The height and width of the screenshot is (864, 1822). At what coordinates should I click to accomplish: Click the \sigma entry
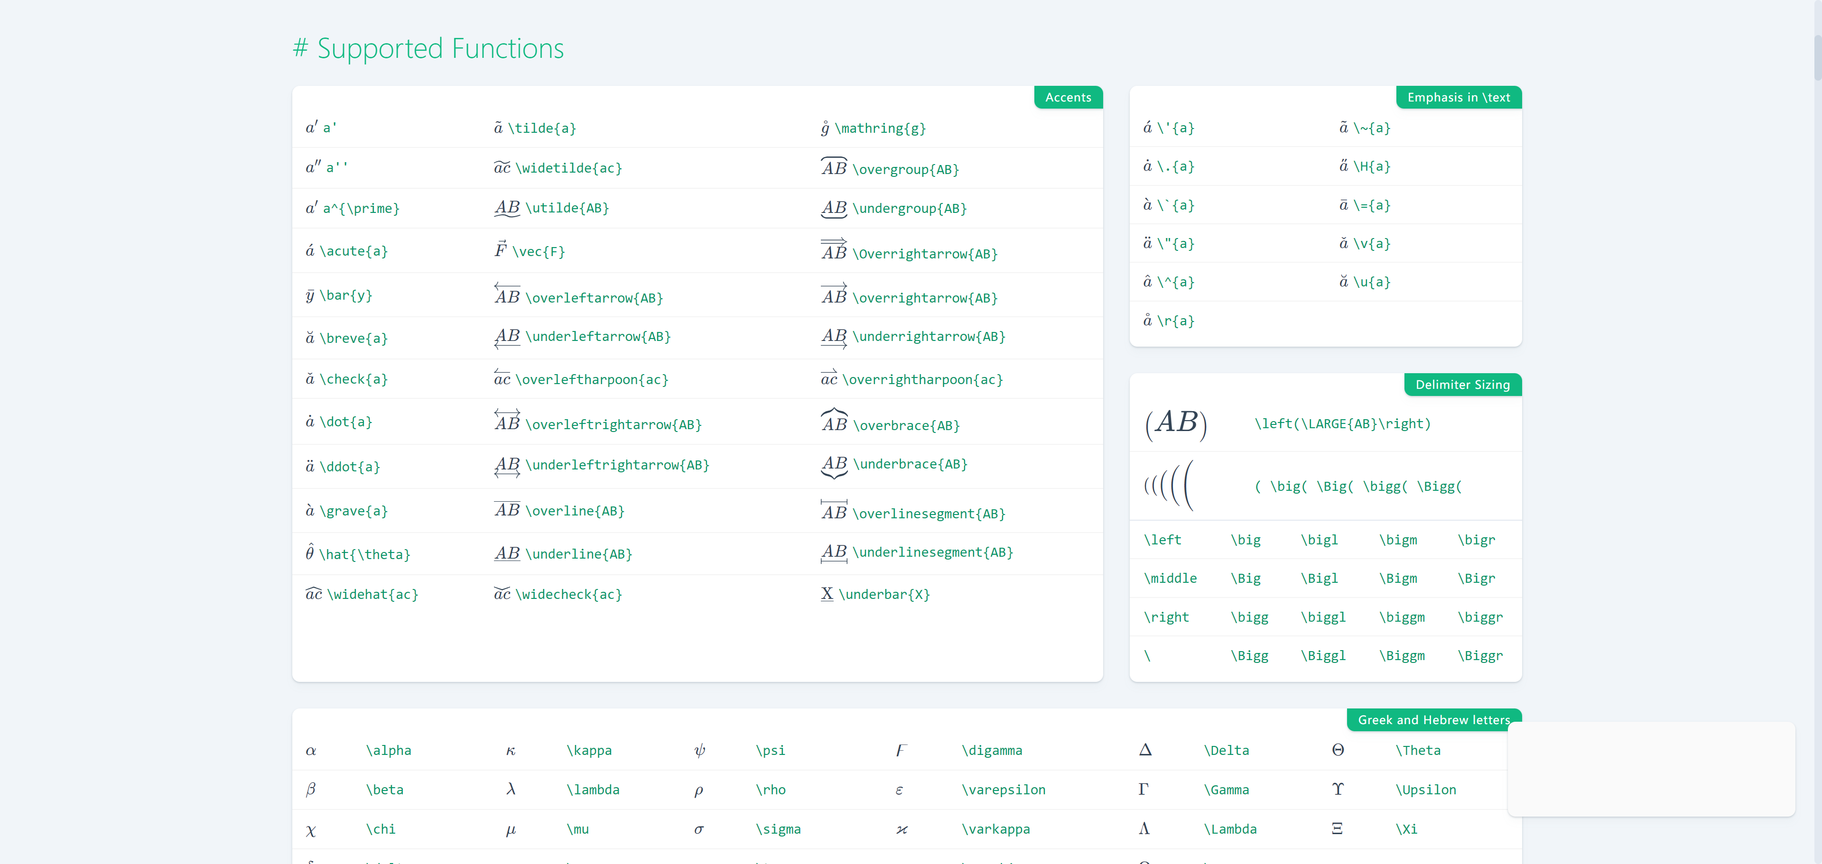(778, 828)
